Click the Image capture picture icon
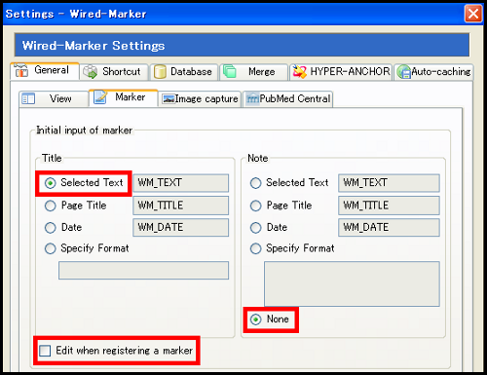 [169, 99]
